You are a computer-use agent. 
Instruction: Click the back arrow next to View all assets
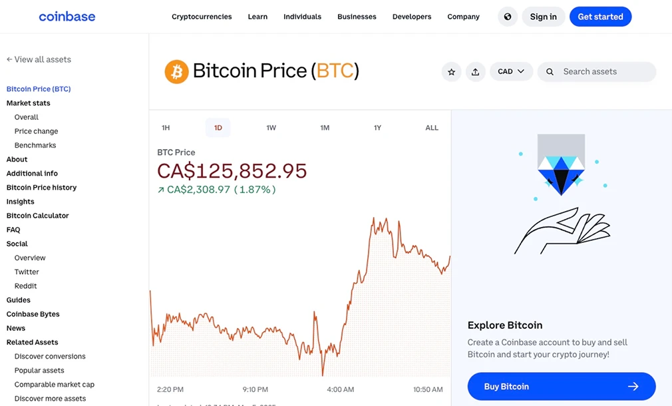pos(8,59)
